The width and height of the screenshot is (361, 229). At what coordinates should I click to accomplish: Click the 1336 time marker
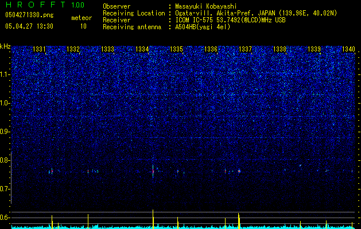pyautogui.click(x=211, y=49)
